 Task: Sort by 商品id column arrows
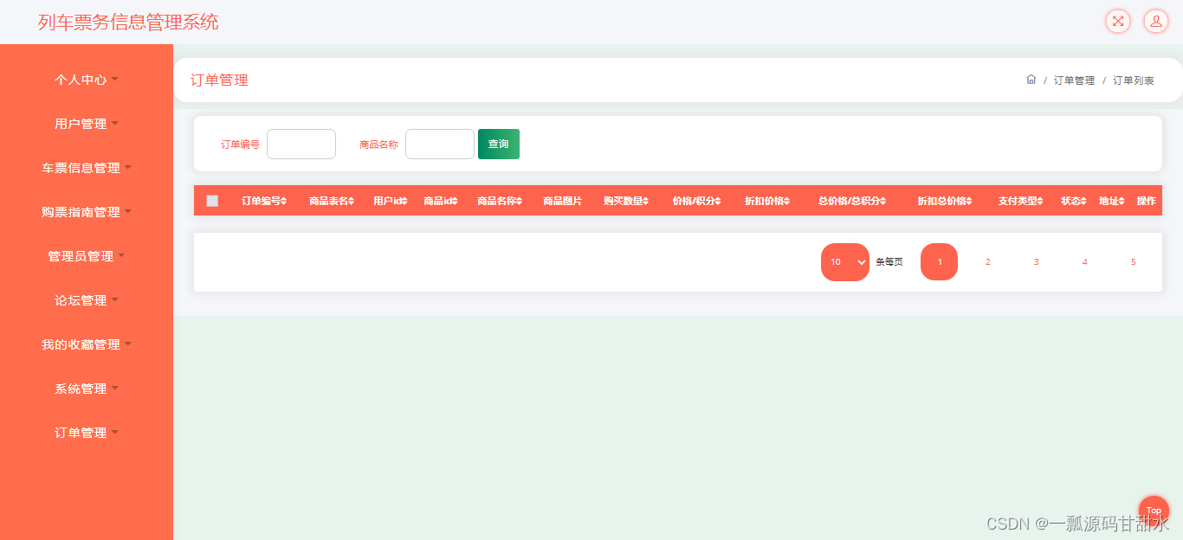[x=454, y=201]
